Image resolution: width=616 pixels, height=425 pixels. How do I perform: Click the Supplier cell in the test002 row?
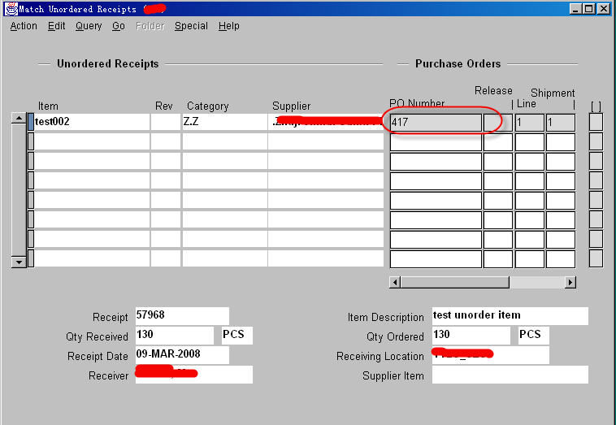click(x=326, y=122)
